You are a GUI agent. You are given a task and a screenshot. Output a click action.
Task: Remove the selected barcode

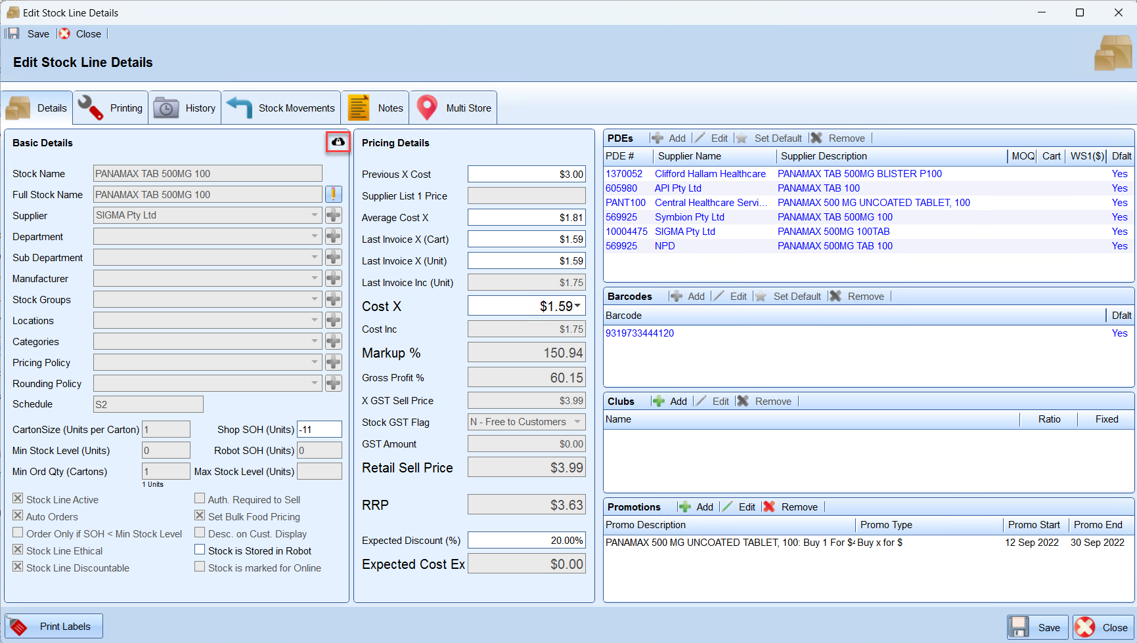[857, 296]
